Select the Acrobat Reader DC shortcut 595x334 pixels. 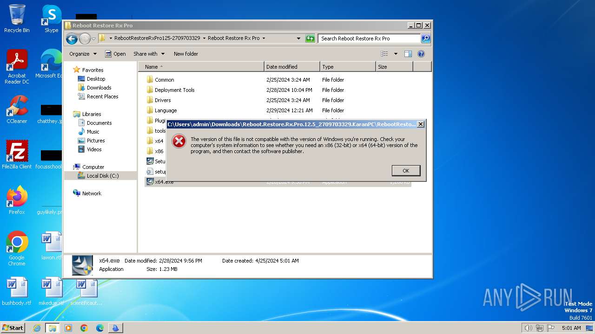(x=17, y=67)
